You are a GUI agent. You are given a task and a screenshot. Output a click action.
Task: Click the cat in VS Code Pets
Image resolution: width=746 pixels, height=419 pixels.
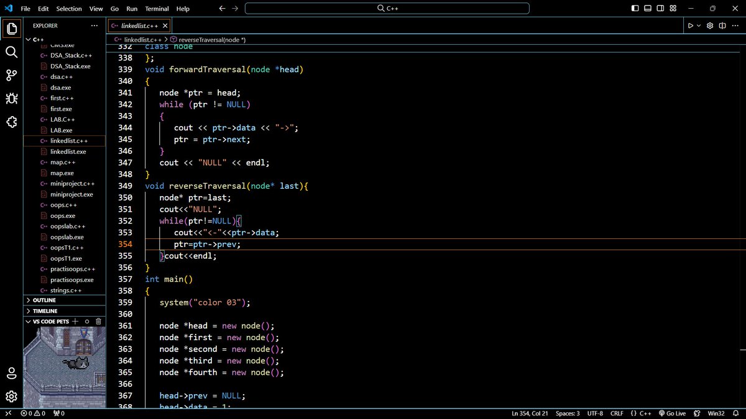coord(76,363)
